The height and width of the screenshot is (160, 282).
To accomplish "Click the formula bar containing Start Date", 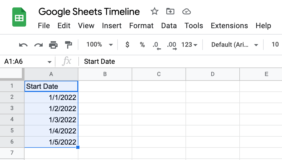I will (180, 61).
